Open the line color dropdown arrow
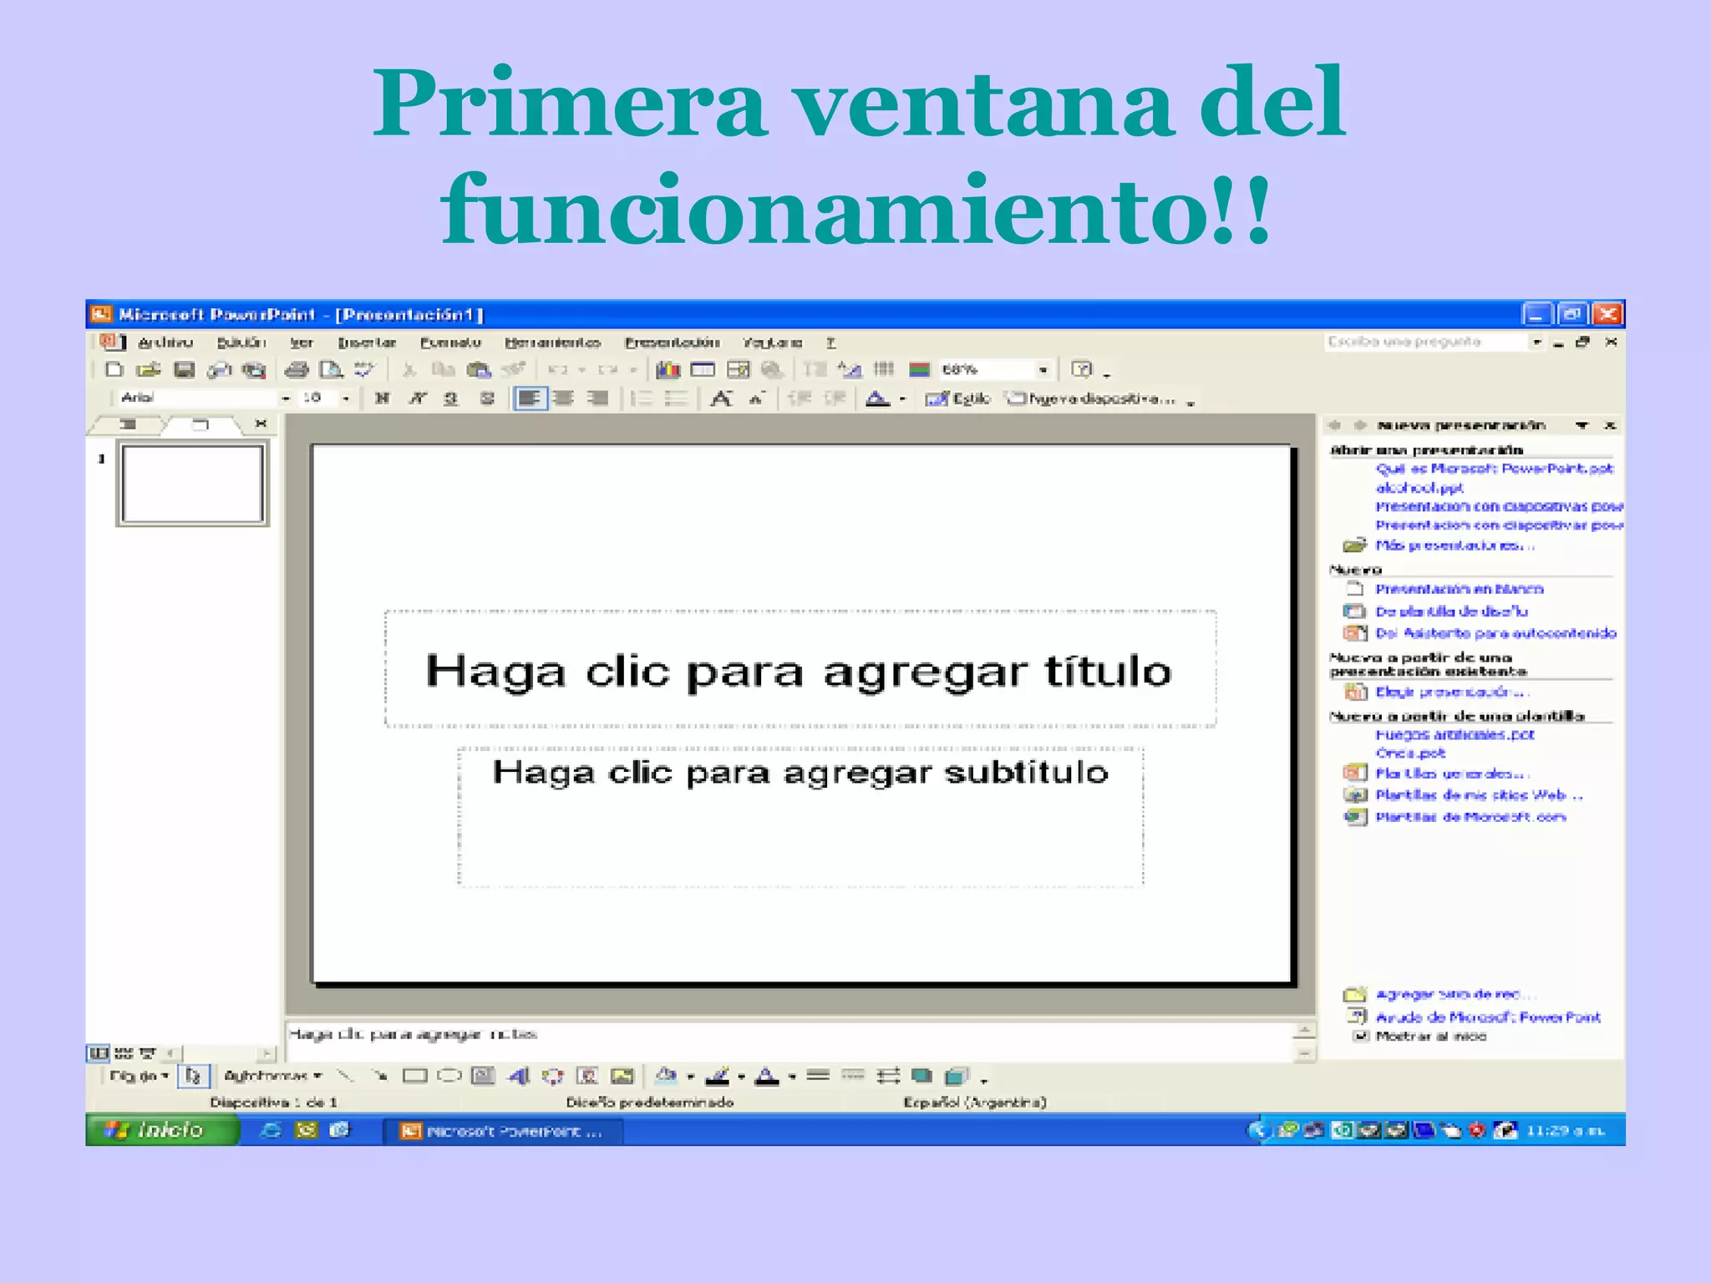Screen dimensions: 1711x1283 (x=741, y=1077)
